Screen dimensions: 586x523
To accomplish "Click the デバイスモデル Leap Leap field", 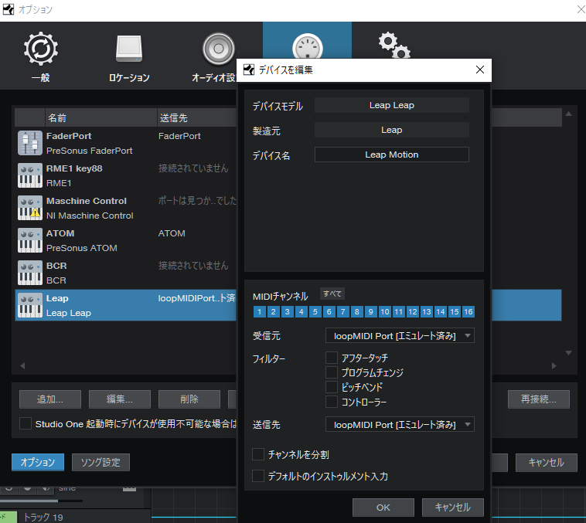I will pos(392,105).
